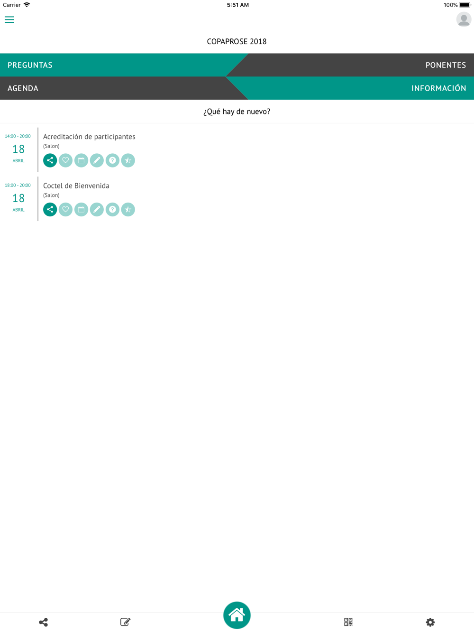Tap the battery indicator
The height and width of the screenshot is (633, 474).
465,5
